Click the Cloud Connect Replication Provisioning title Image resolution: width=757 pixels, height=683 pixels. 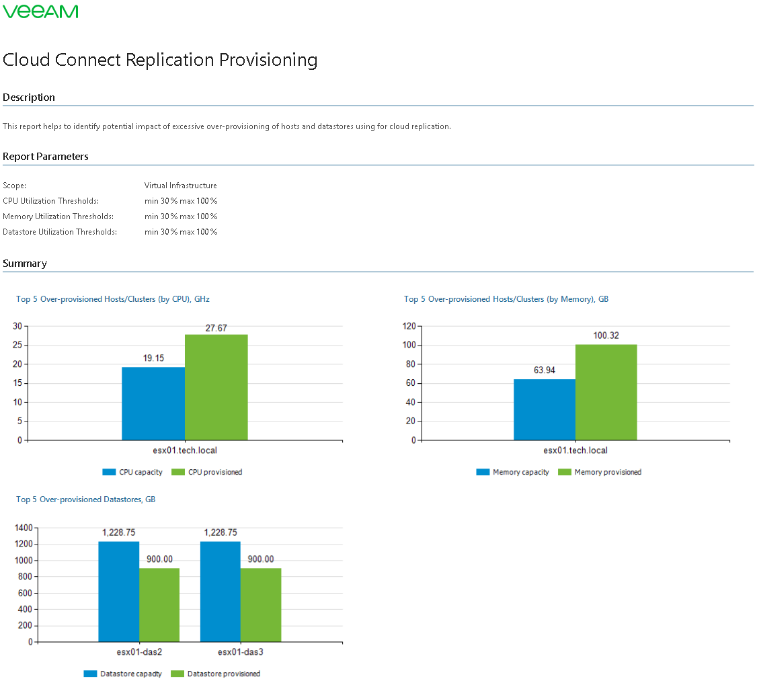click(x=160, y=60)
